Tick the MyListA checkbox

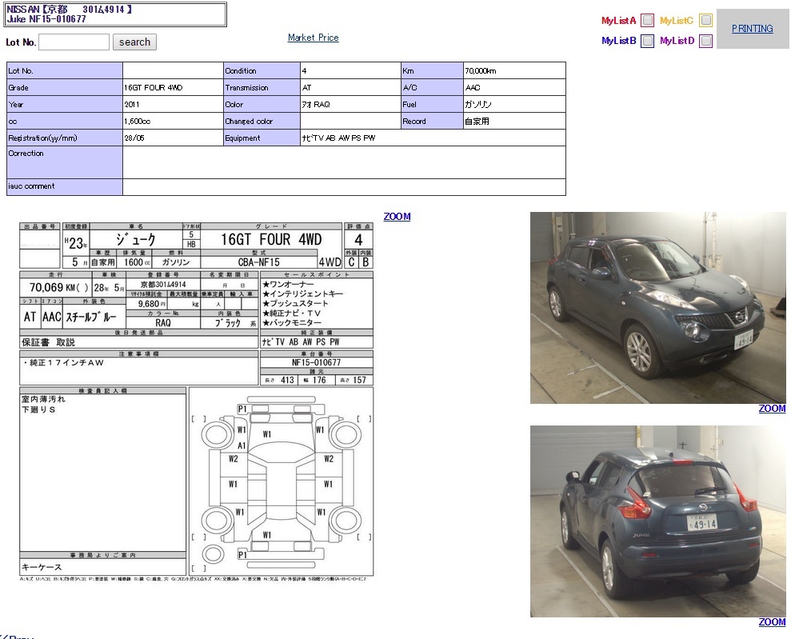coord(648,21)
